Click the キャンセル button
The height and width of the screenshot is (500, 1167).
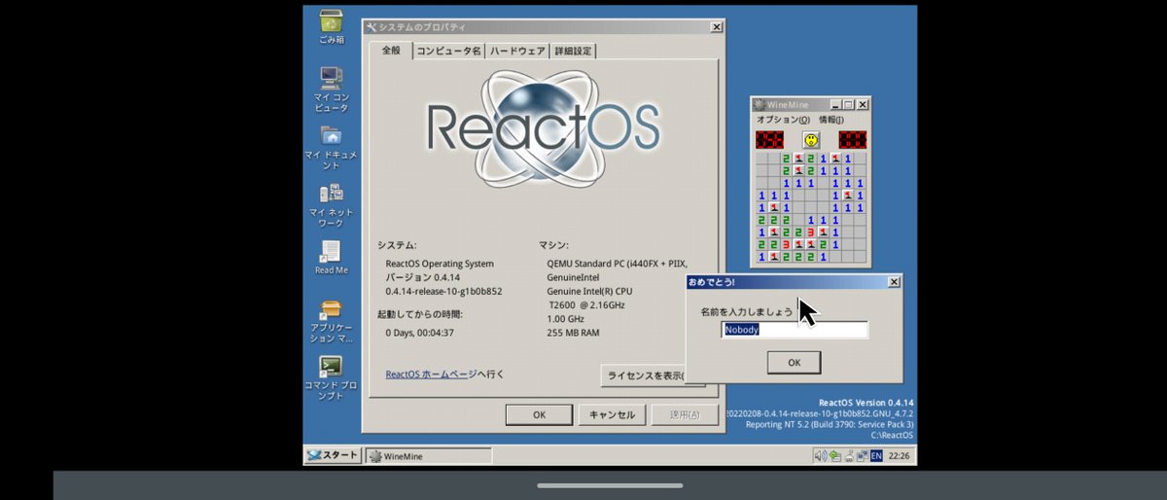(x=613, y=414)
